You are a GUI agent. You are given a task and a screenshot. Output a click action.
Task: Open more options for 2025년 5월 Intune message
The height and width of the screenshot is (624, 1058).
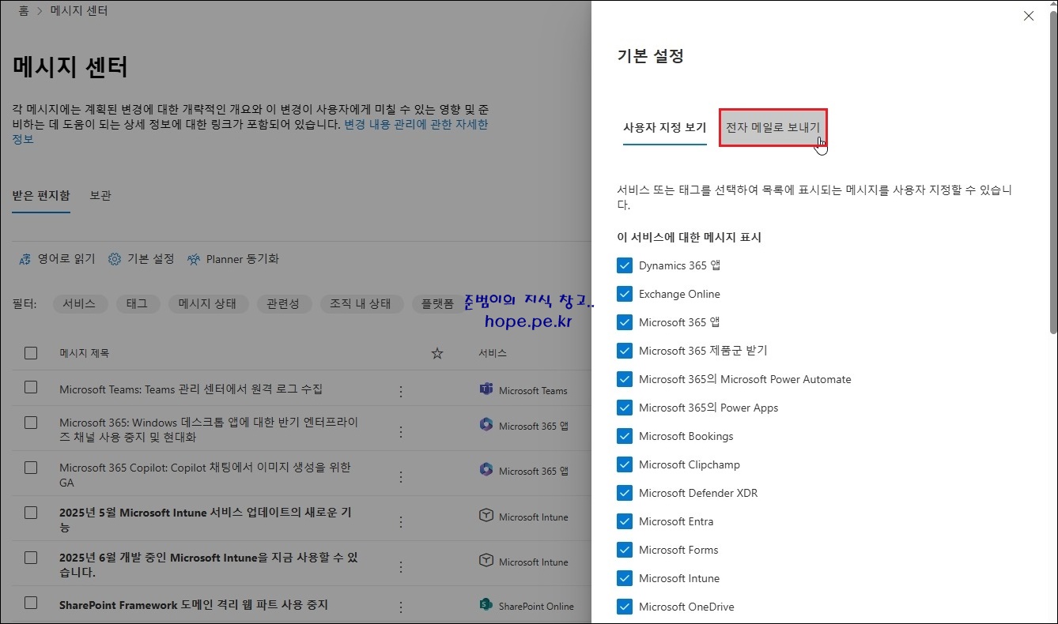[x=401, y=521]
